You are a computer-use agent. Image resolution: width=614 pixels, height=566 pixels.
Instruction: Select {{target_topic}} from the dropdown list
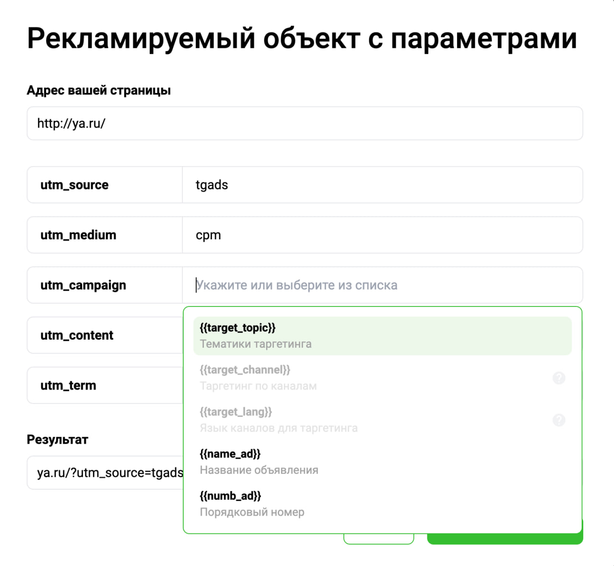pos(382,336)
